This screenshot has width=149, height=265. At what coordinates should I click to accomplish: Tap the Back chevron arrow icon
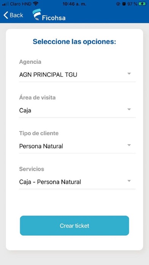[x=6, y=15]
